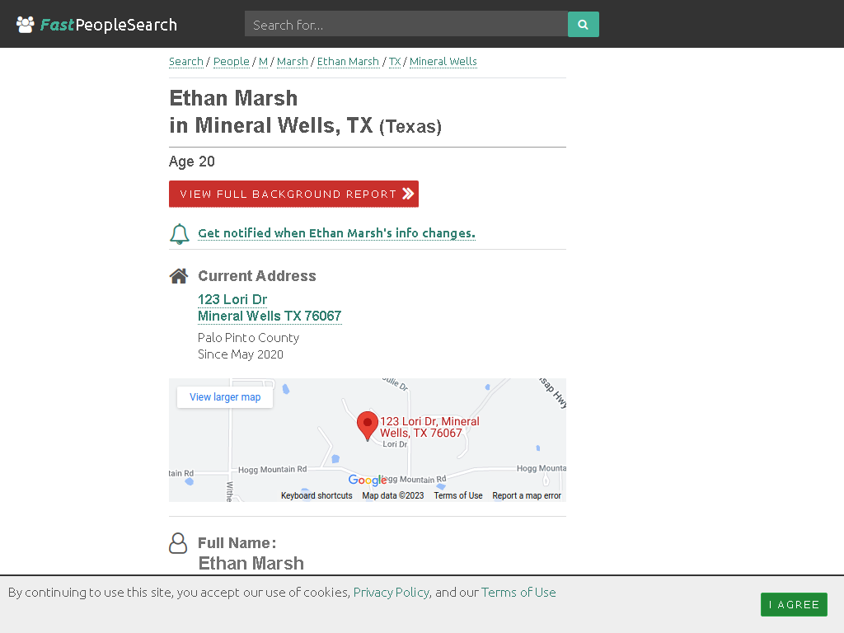Open the Privacy Policy link
Viewport: 844px width, 633px height.
click(392, 593)
